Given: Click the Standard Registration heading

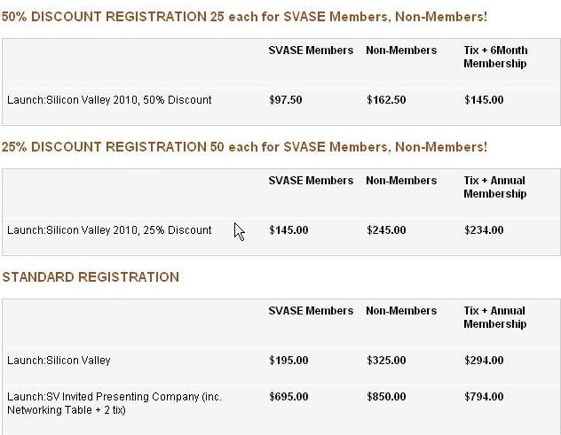Looking at the screenshot, I should (91, 277).
